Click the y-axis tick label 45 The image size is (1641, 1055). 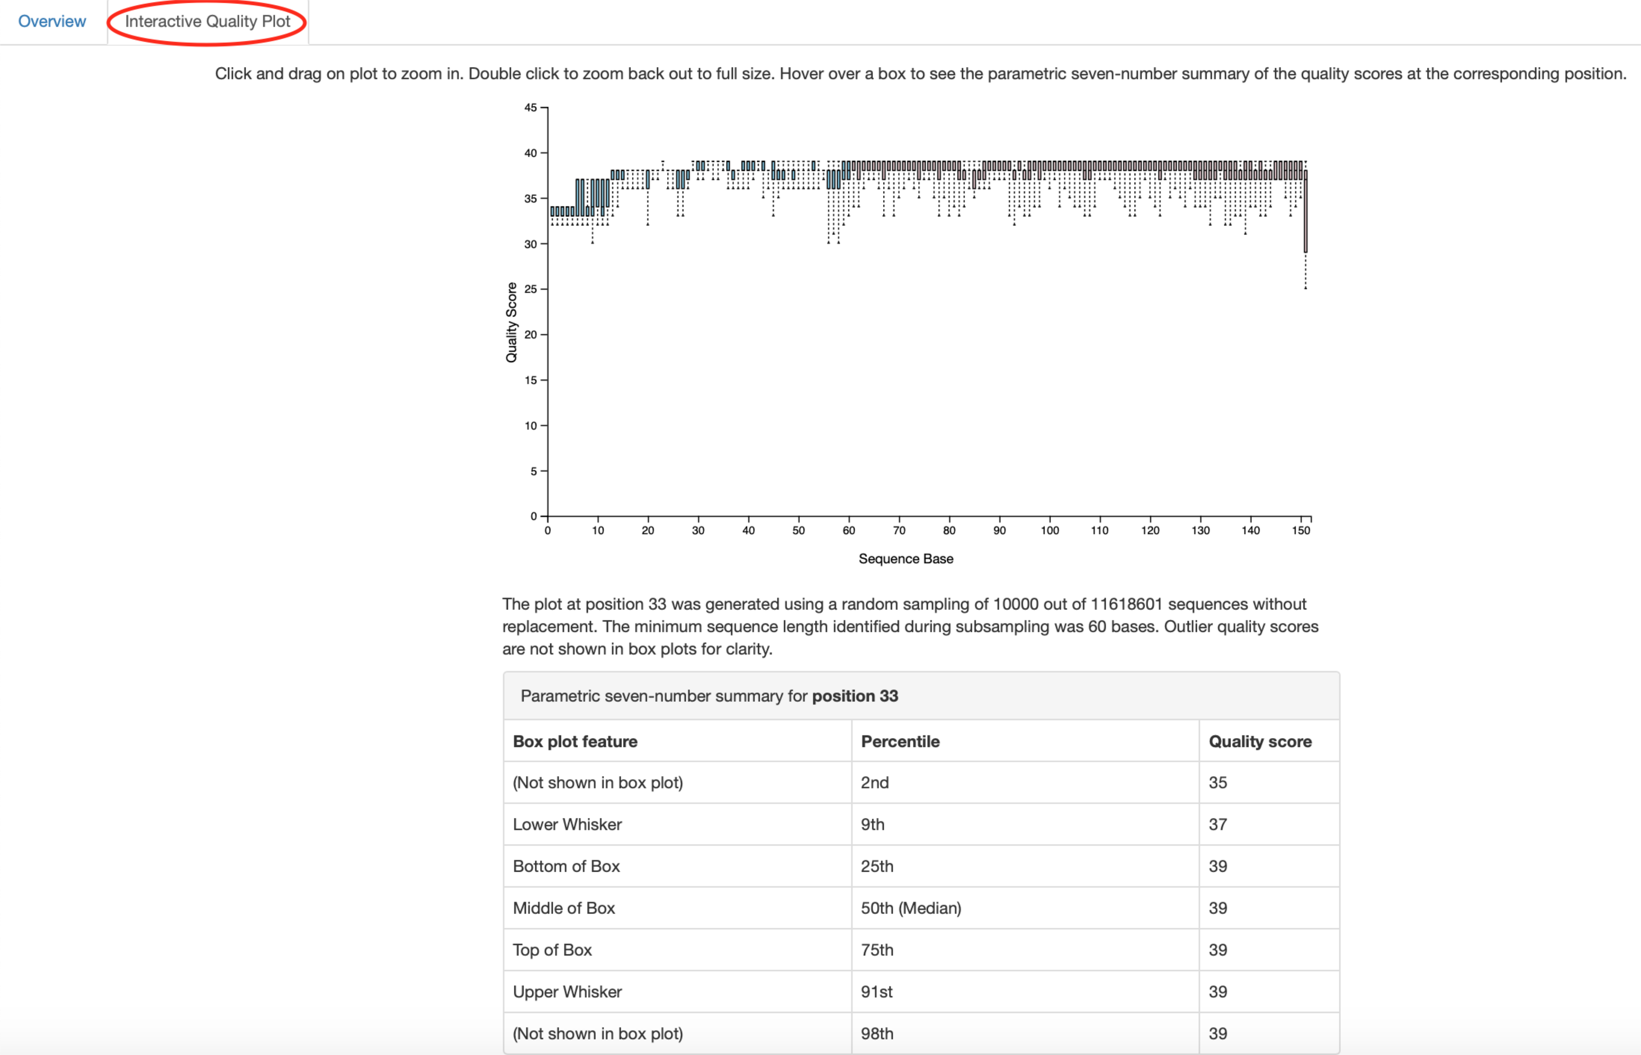531,108
